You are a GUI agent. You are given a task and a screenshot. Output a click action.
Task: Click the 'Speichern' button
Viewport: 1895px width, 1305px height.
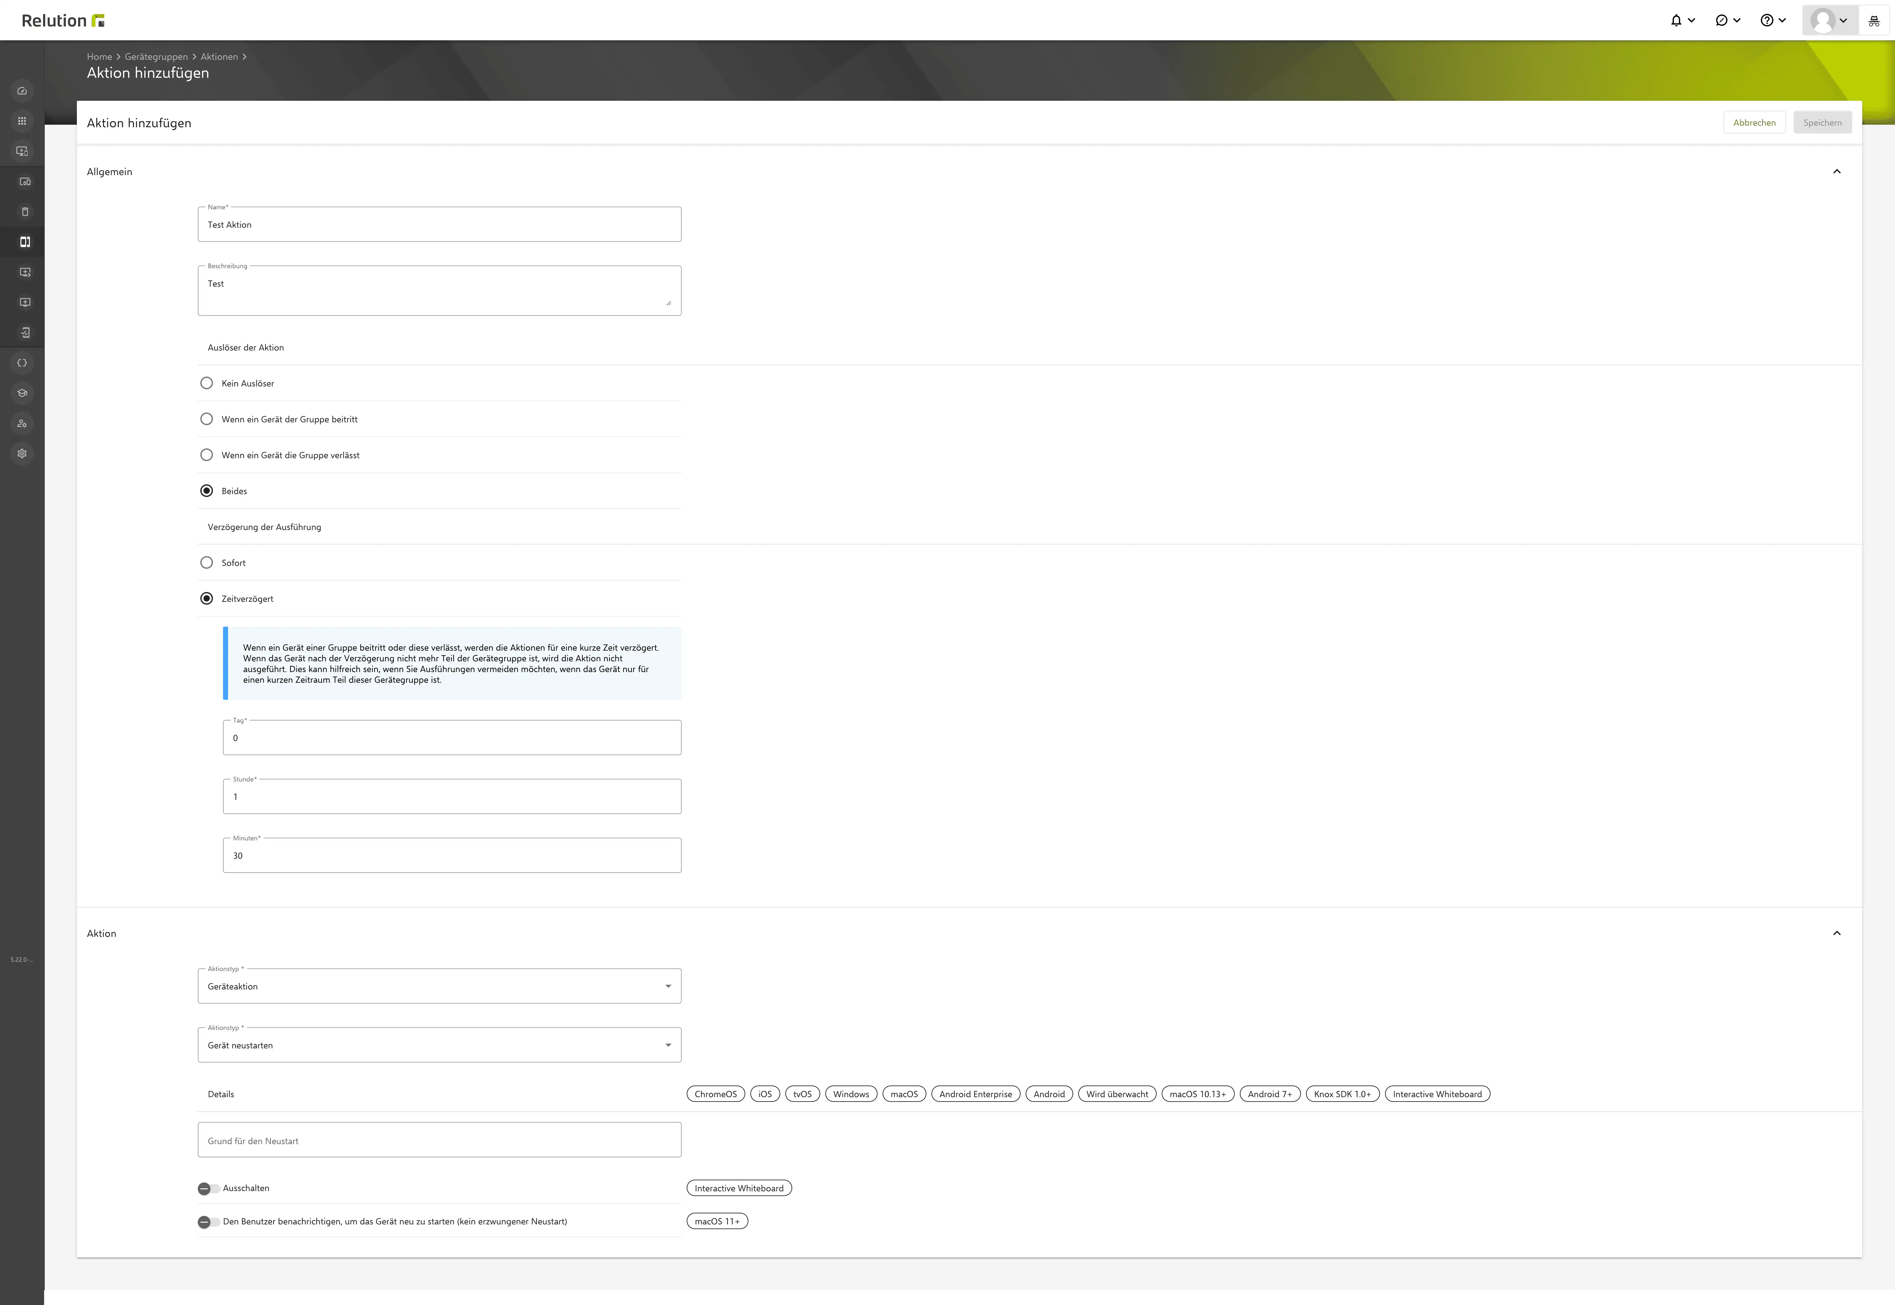click(1822, 123)
